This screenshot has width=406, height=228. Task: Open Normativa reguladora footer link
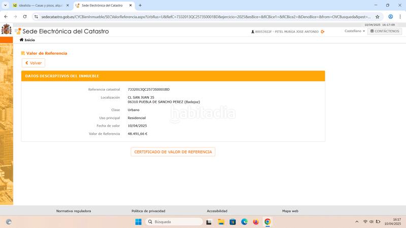coord(74,211)
